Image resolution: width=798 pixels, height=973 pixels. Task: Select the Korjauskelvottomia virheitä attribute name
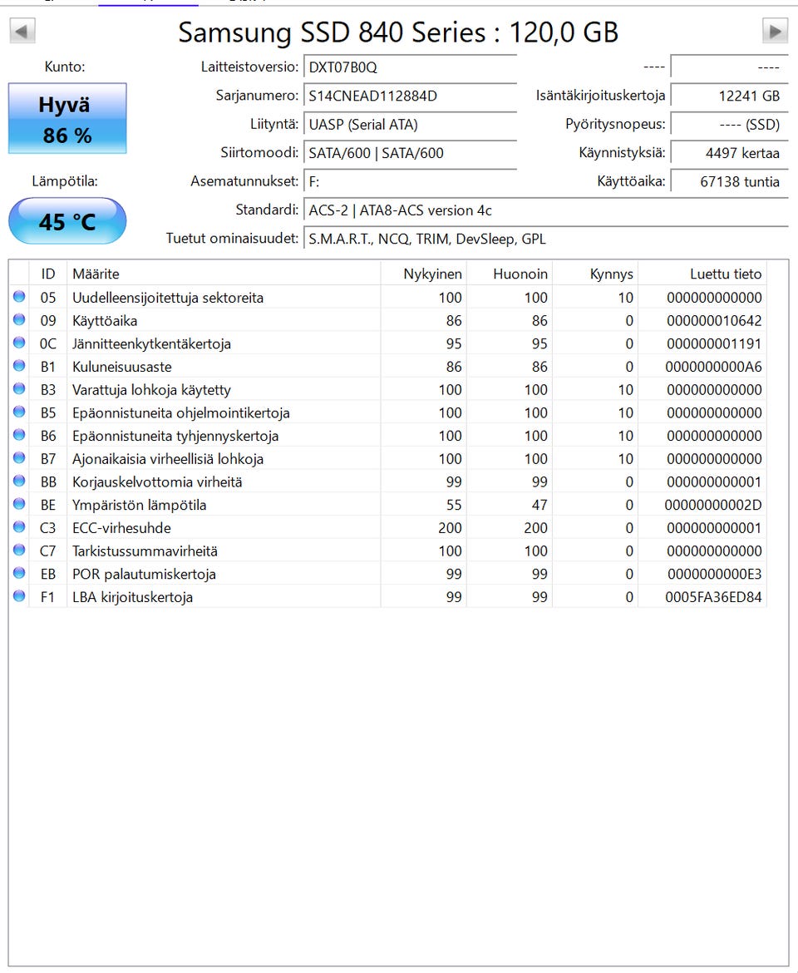pos(157,482)
